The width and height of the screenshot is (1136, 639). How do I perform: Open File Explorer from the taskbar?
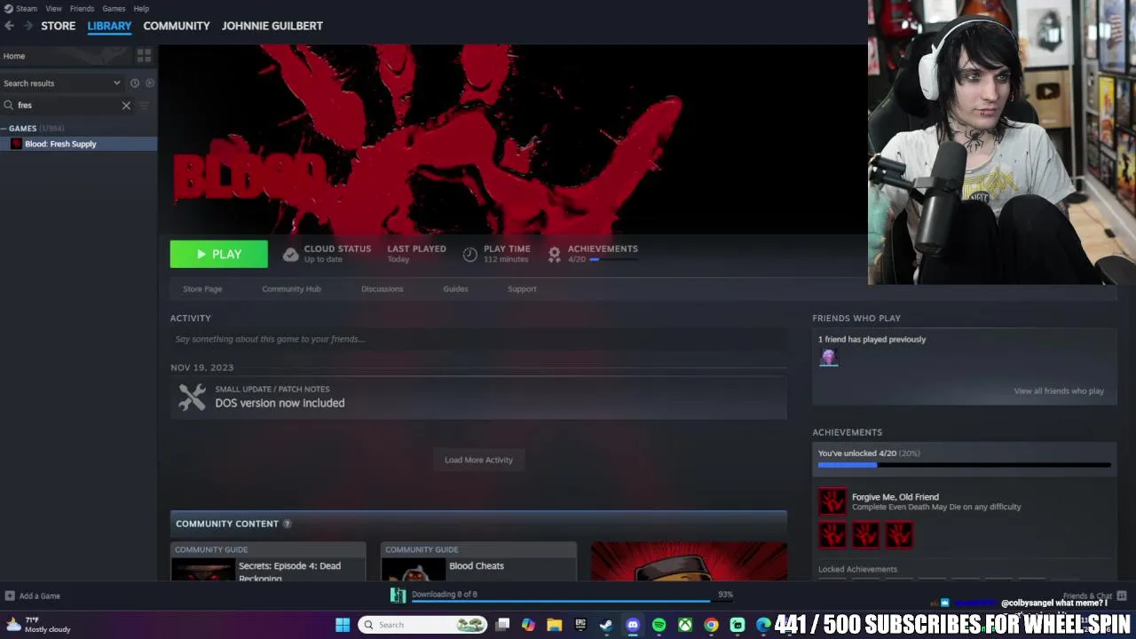click(554, 625)
